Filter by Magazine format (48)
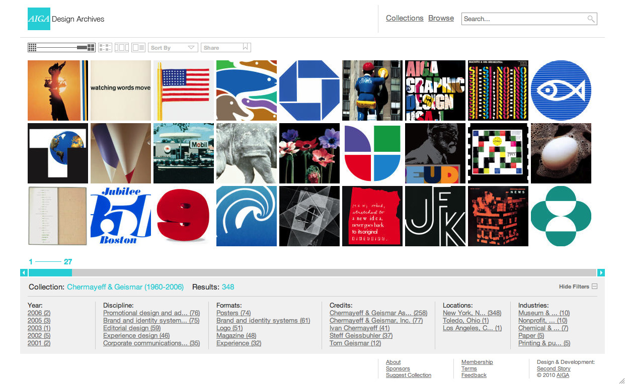Image resolution: width=625 pixels, height=384 pixels. (237, 336)
